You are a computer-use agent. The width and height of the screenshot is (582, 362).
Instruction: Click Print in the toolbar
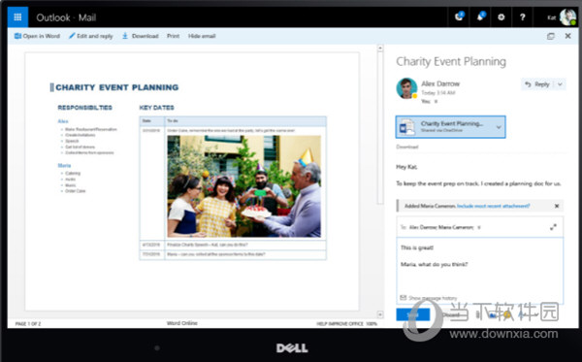pyautogui.click(x=173, y=36)
